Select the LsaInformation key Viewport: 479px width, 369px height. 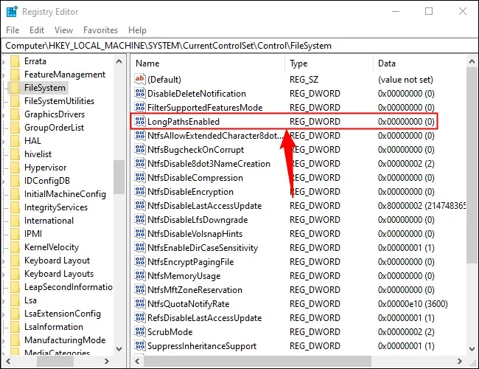coord(54,327)
